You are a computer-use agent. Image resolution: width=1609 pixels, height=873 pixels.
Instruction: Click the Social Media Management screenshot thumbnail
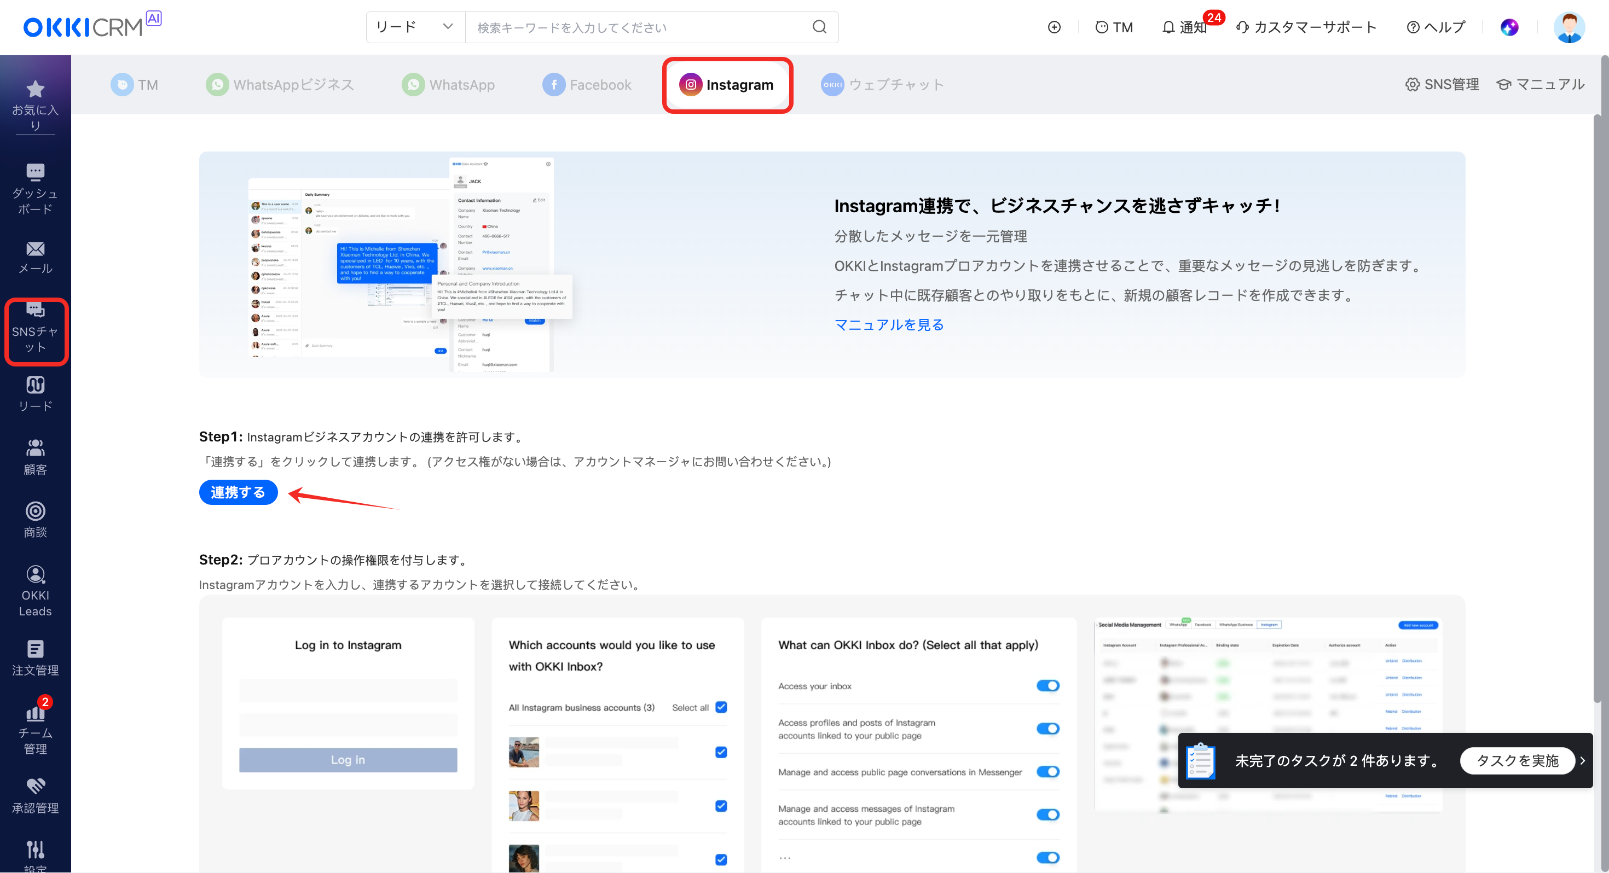click(1268, 715)
